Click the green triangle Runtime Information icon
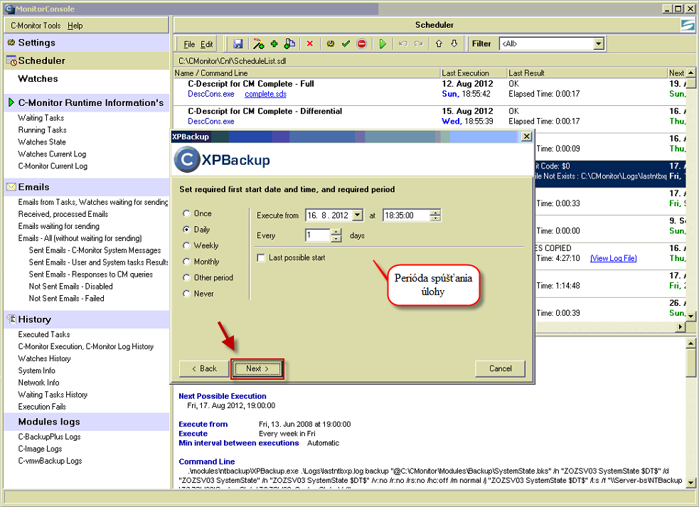The width and height of the screenshot is (699, 507). point(11,102)
